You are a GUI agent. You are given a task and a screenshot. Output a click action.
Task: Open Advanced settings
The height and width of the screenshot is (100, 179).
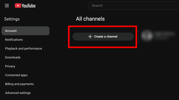(x=18, y=93)
